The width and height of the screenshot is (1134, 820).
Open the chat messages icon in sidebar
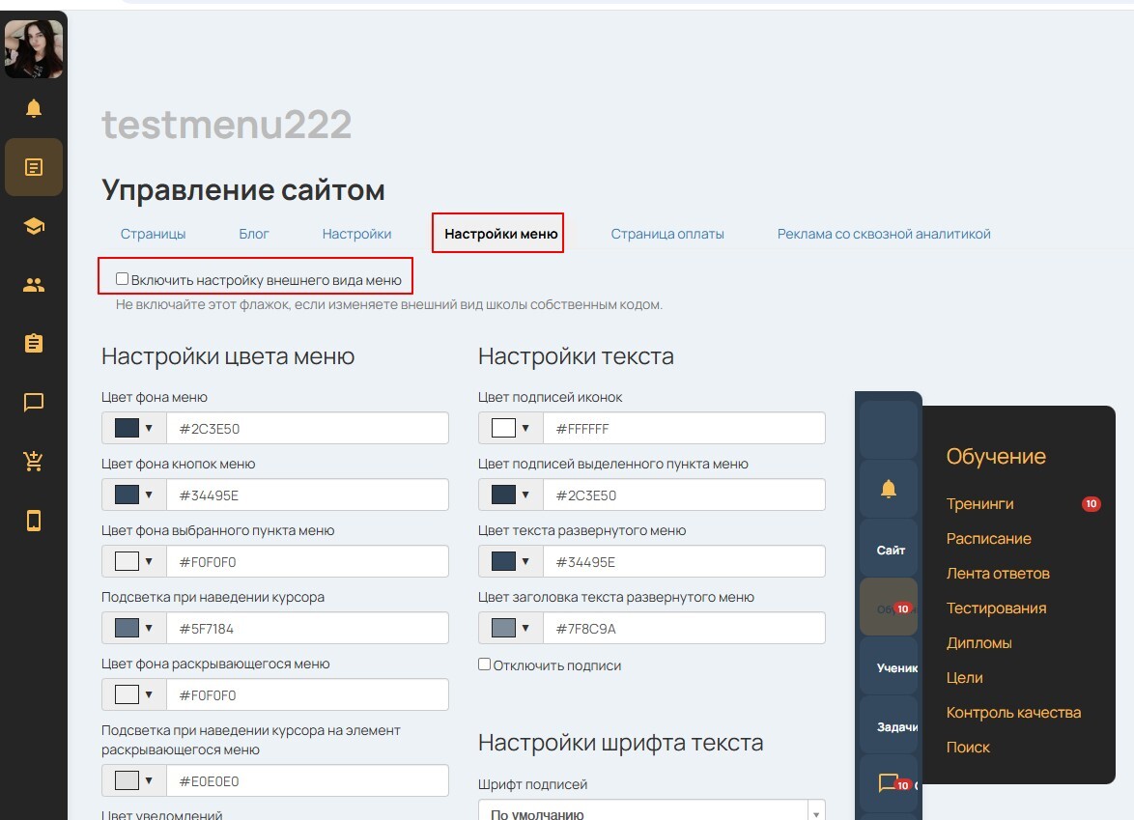[34, 403]
